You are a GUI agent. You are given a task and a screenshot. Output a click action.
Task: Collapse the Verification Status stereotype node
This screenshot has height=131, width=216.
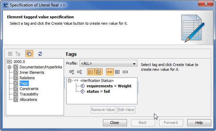click(x=69, y=81)
